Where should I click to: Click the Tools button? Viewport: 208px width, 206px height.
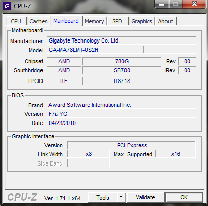103,197
